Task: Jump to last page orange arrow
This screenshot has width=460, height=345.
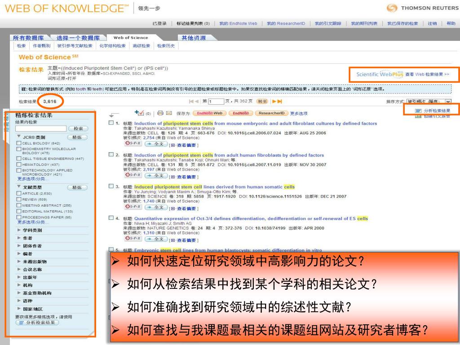Action: pos(279,101)
